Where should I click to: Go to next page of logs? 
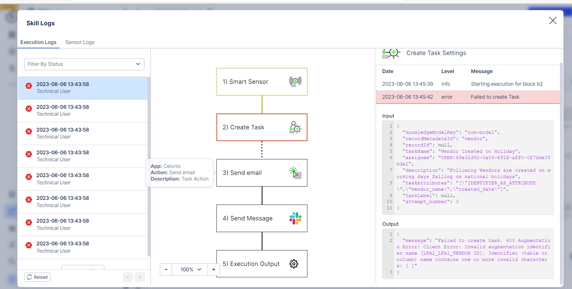point(140,277)
